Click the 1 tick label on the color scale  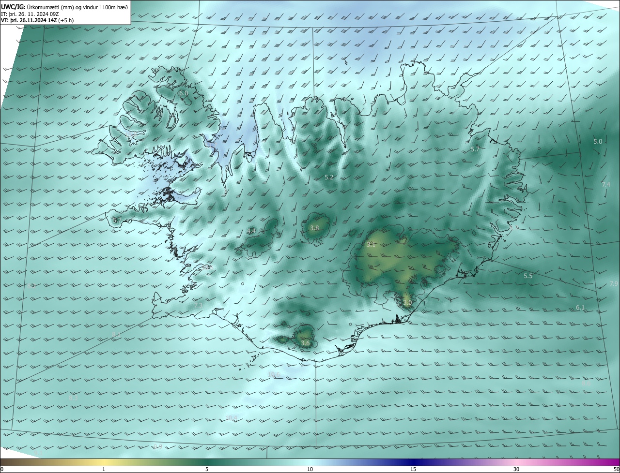tap(104, 469)
